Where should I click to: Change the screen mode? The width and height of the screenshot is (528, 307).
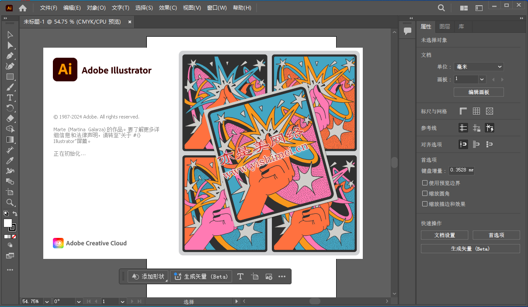point(10,255)
